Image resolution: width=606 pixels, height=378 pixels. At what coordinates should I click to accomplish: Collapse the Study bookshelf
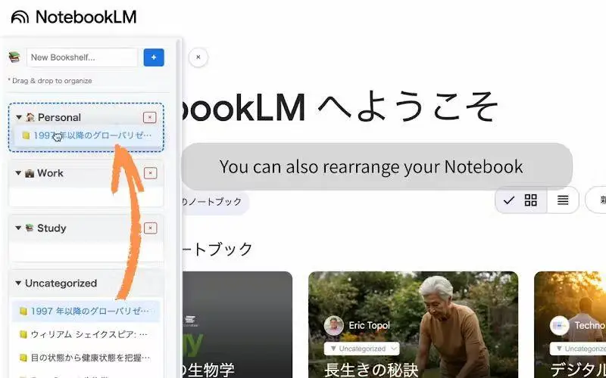pos(18,228)
